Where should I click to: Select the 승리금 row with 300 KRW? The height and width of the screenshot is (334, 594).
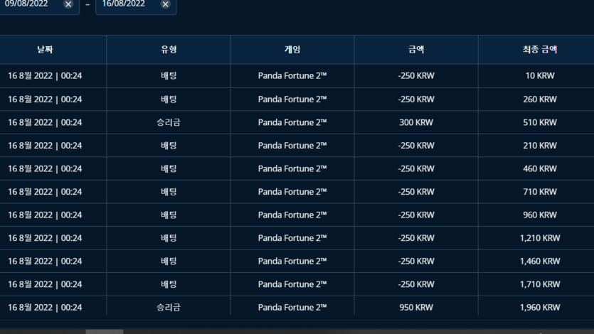click(297, 122)
